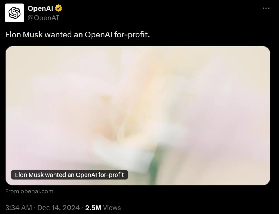Image resolution: width=279 pixels, height=214 pixels.
Task: Open the link preview card image
Action: coord(138,116)
